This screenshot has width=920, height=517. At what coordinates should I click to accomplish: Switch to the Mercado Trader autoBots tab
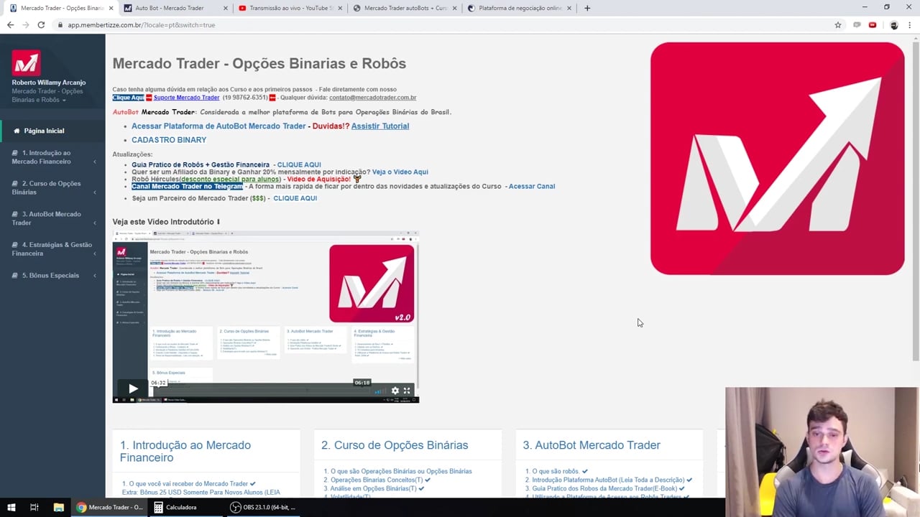point(405,8)
